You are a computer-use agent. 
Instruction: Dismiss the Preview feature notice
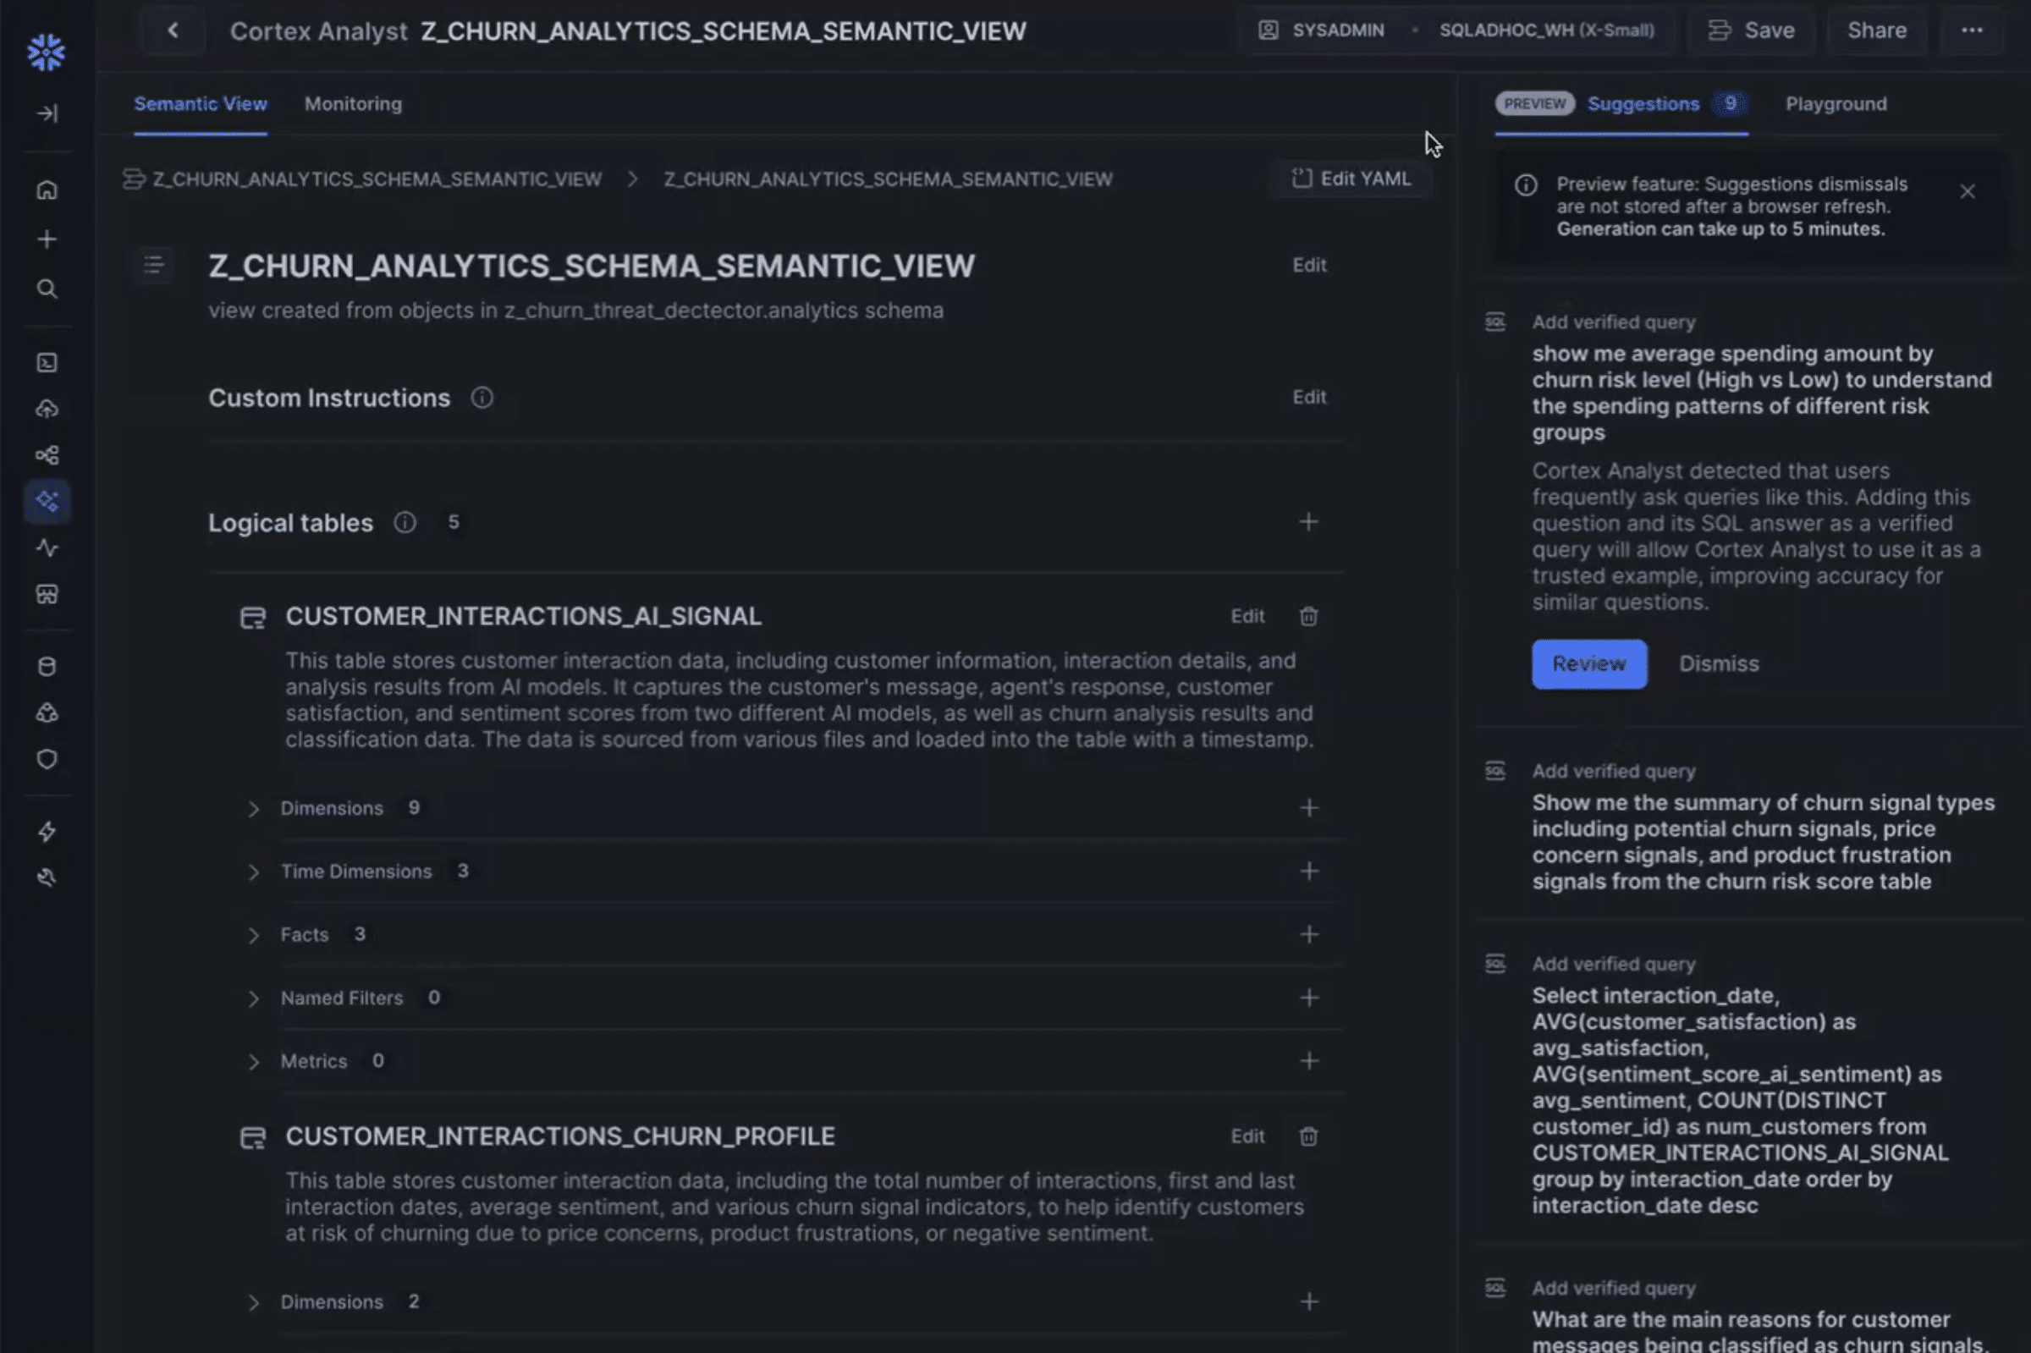1968,190
